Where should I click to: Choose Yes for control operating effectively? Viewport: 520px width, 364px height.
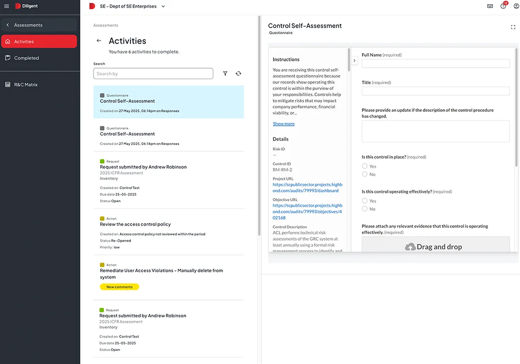coord(364,201)
